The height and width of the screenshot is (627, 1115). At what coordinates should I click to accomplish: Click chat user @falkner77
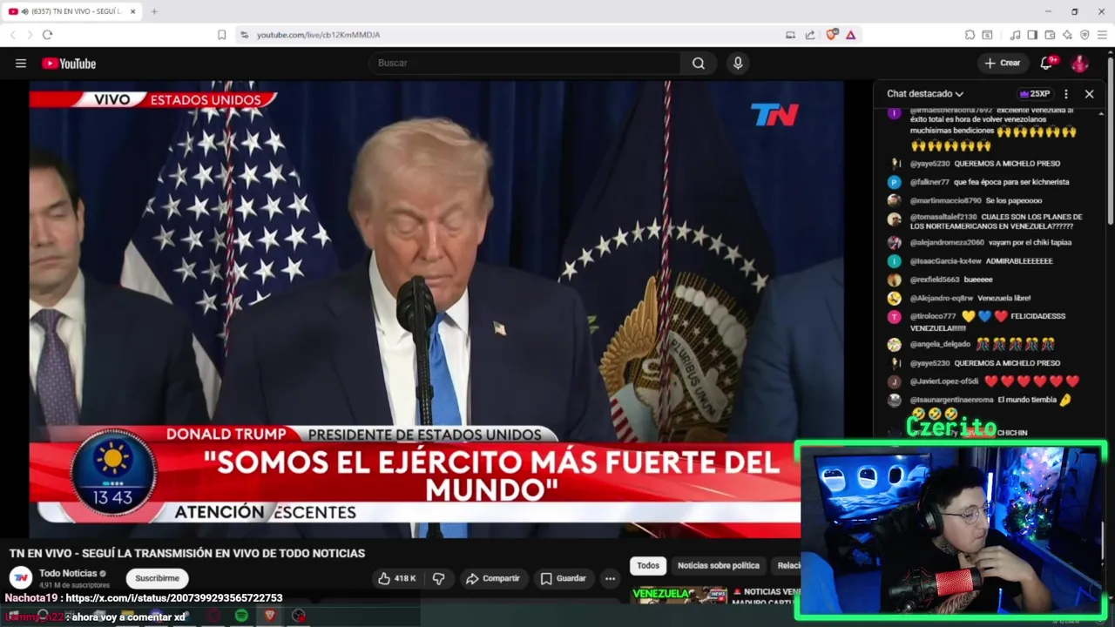click(x=929, y=182)
